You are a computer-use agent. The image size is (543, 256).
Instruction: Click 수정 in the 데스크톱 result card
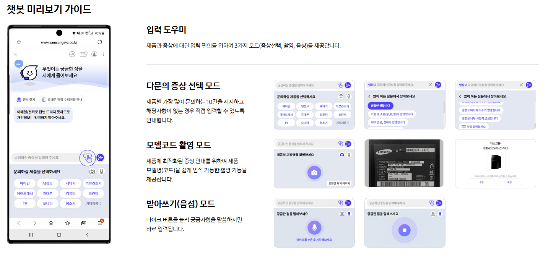click(481, 182)
